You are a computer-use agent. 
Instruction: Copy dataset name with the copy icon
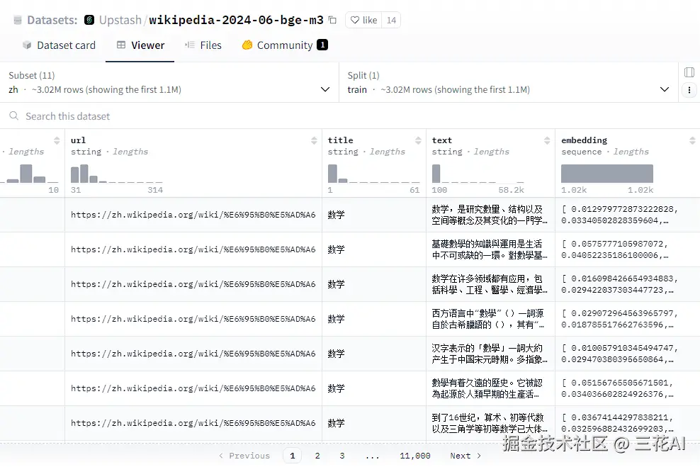tap(332, 20)
